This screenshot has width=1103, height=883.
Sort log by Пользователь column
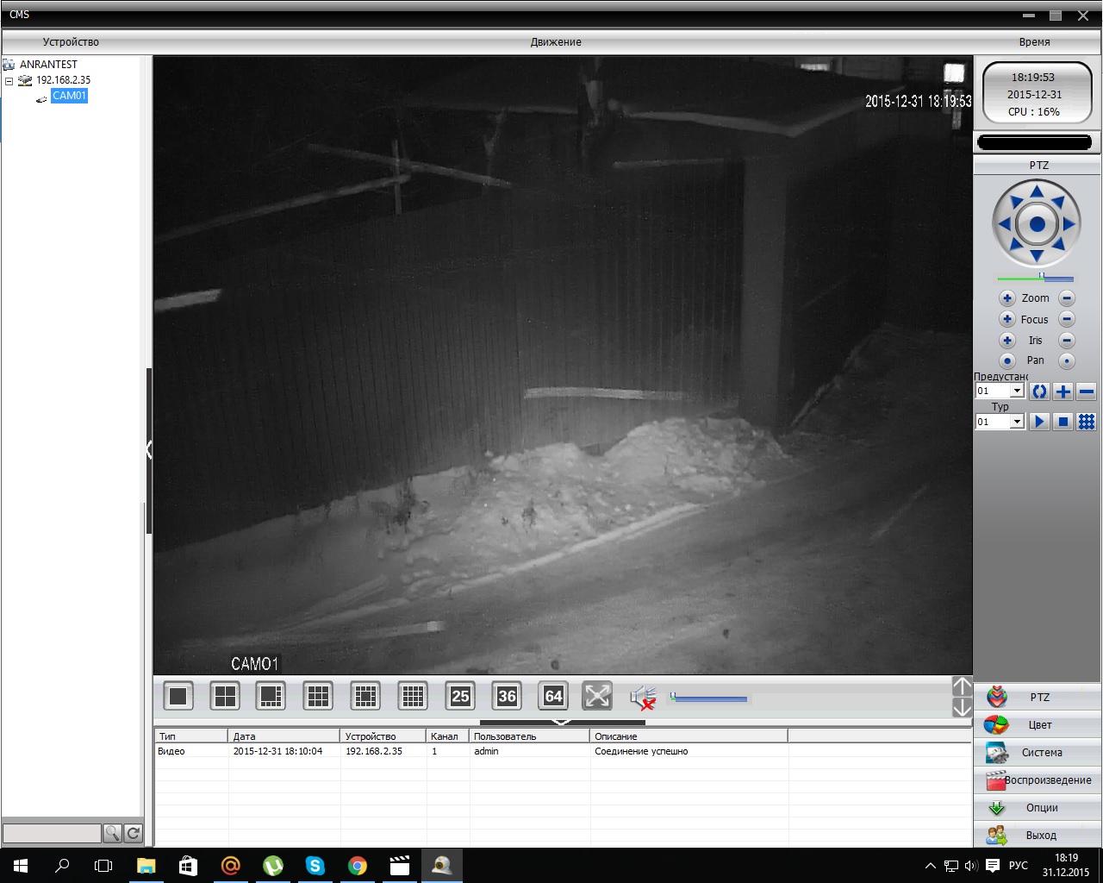click(x=530, y=736)
